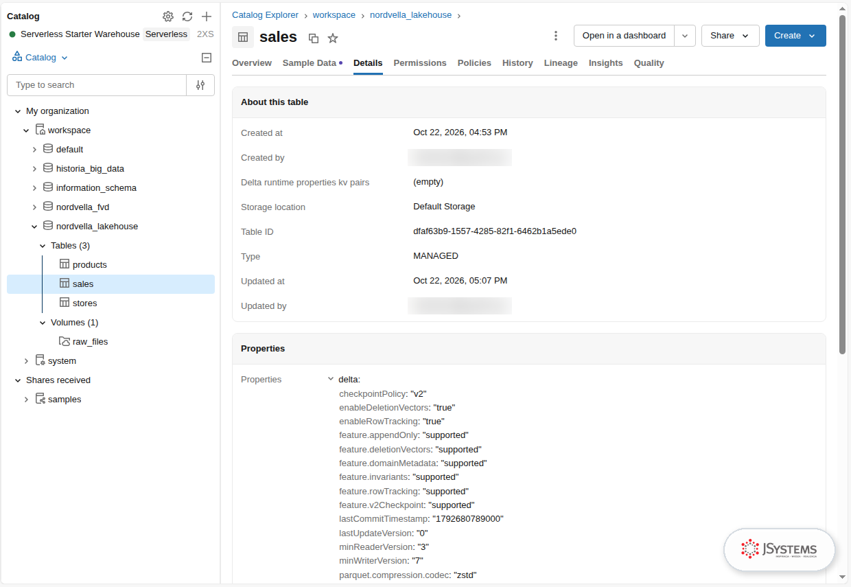Click the information_schema database icon

48,187
